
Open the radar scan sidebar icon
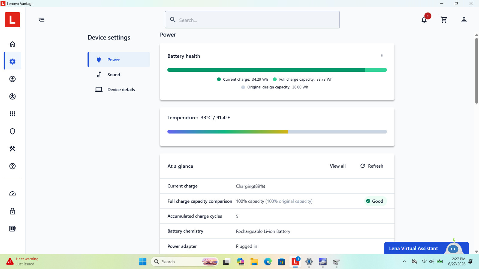pyautogui.click(x=12, y=96)
